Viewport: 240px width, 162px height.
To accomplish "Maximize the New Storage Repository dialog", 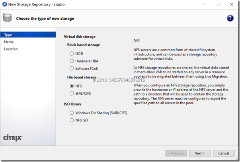I will [218, 4].
